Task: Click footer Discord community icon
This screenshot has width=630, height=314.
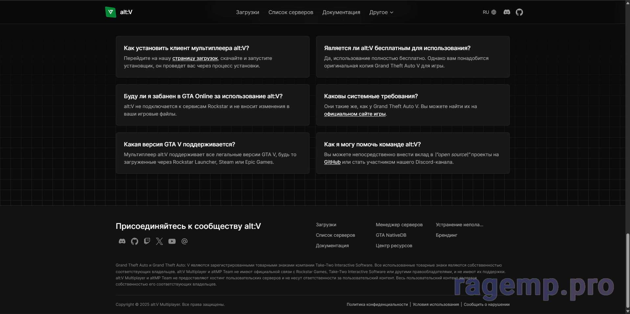Action: [122, 241]
